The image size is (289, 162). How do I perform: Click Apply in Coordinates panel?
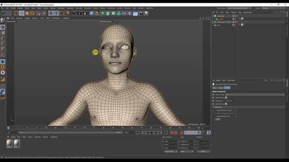203,152
